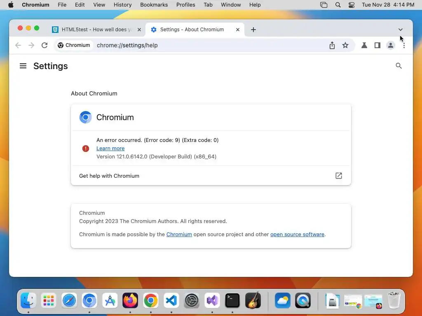Viewport: 422px width, 316px height.
Task: Select the Settings - About Chromium tab
Action: [195, 30]
